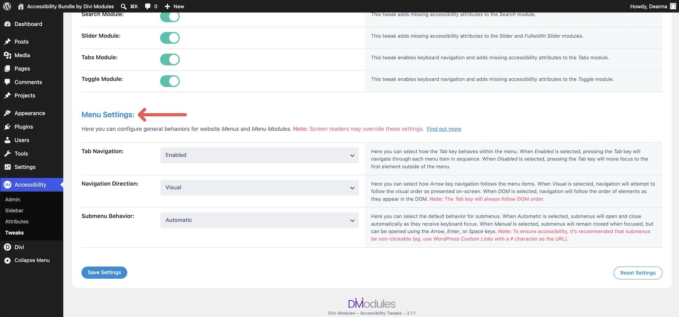Screen dimensions: 679x317
Task: Click the Toggle Module label
Action: click(102, 79)
